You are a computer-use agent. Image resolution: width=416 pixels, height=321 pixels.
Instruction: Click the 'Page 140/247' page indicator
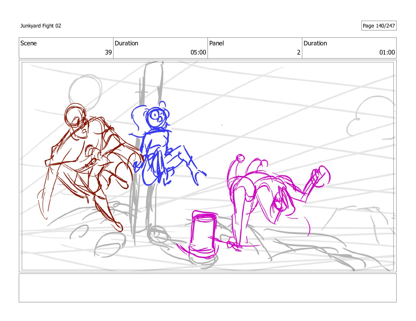pyautogui.click(x=379, y=26)
